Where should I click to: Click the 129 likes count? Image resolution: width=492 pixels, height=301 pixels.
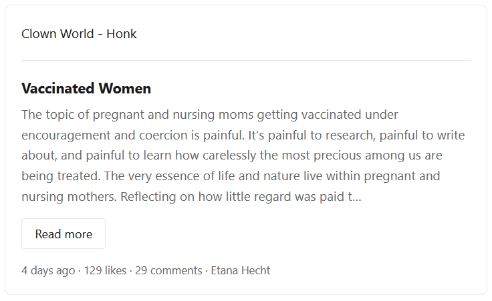(105, 270)
